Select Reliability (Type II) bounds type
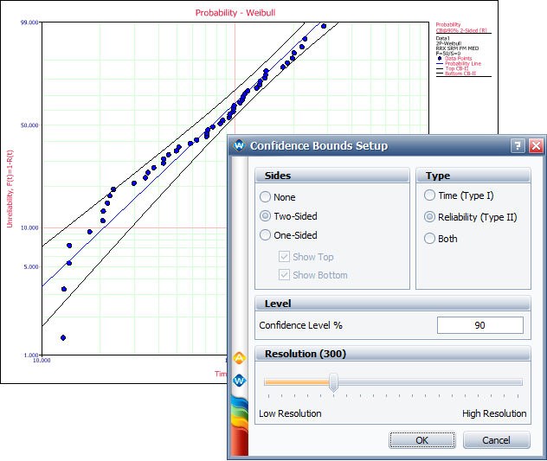Viewport: 547px width, 461px height. pos(429,217)
